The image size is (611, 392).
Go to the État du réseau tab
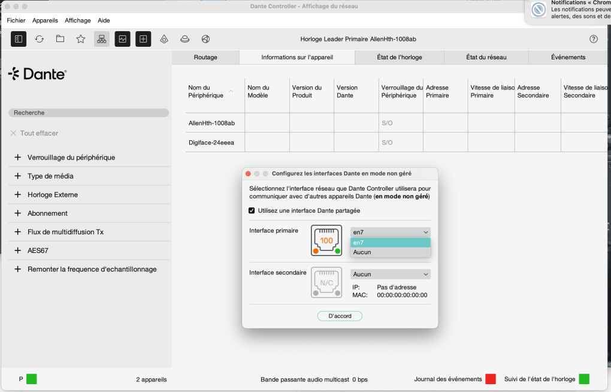coord(486,58)
